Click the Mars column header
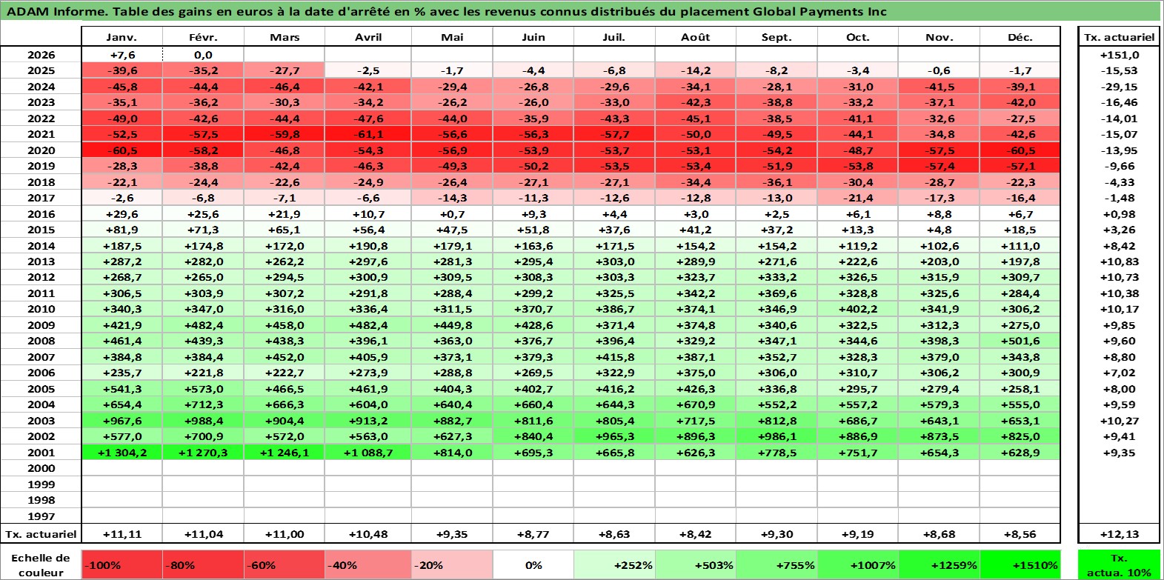 coord(285,37)
